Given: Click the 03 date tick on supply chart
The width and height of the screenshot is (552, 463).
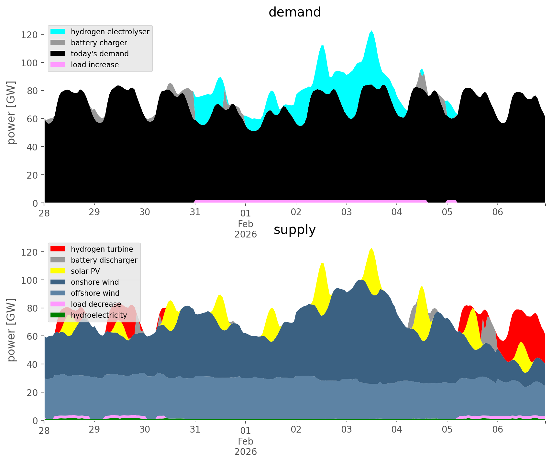Looking at the screenshot, I should [x=346, y=430].
